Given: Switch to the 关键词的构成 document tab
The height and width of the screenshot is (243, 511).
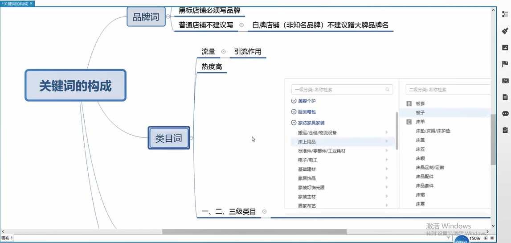Looking at the screenshot, I should [x=16, y=4].
